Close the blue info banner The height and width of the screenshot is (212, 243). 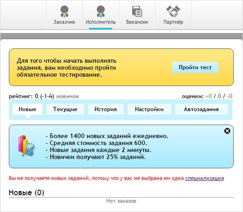tap(227, 131)
